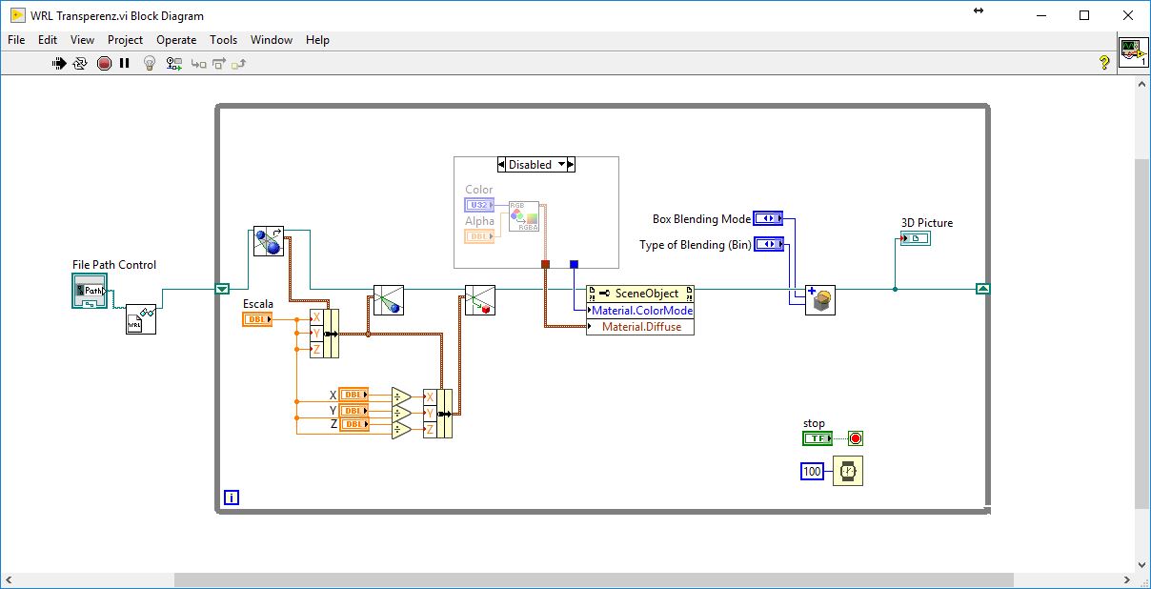This screenshot has width=1151, height=589.
Task: Click the Wait (ms) timer node
Action: (847, 471)
